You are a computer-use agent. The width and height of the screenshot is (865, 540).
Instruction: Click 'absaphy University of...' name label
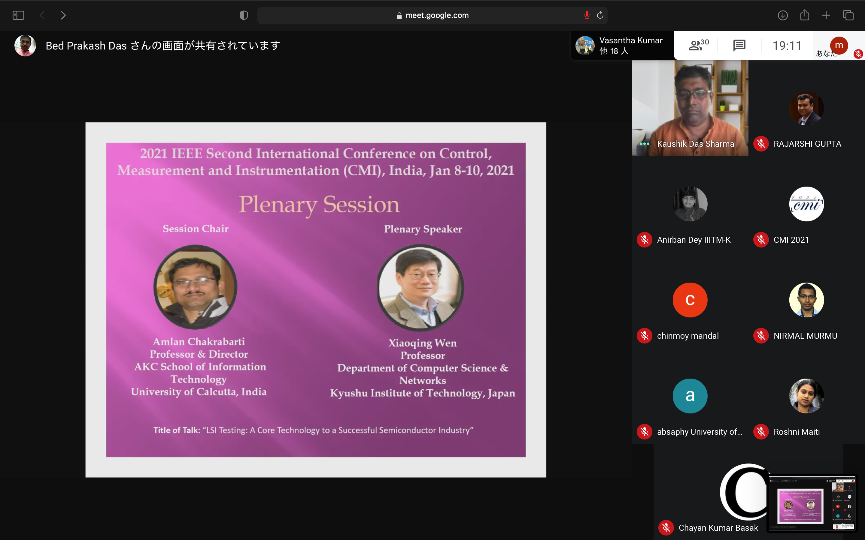click(700, 432)
